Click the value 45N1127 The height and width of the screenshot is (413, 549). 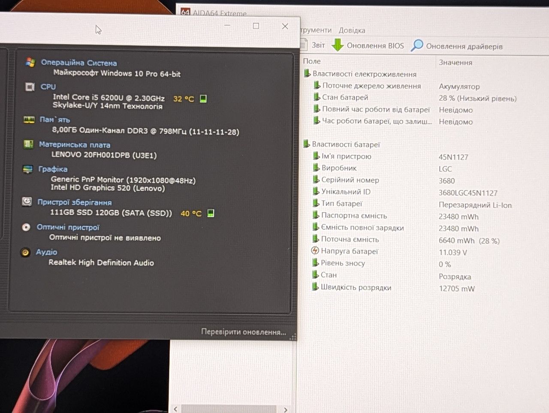(x=453, y=157)
